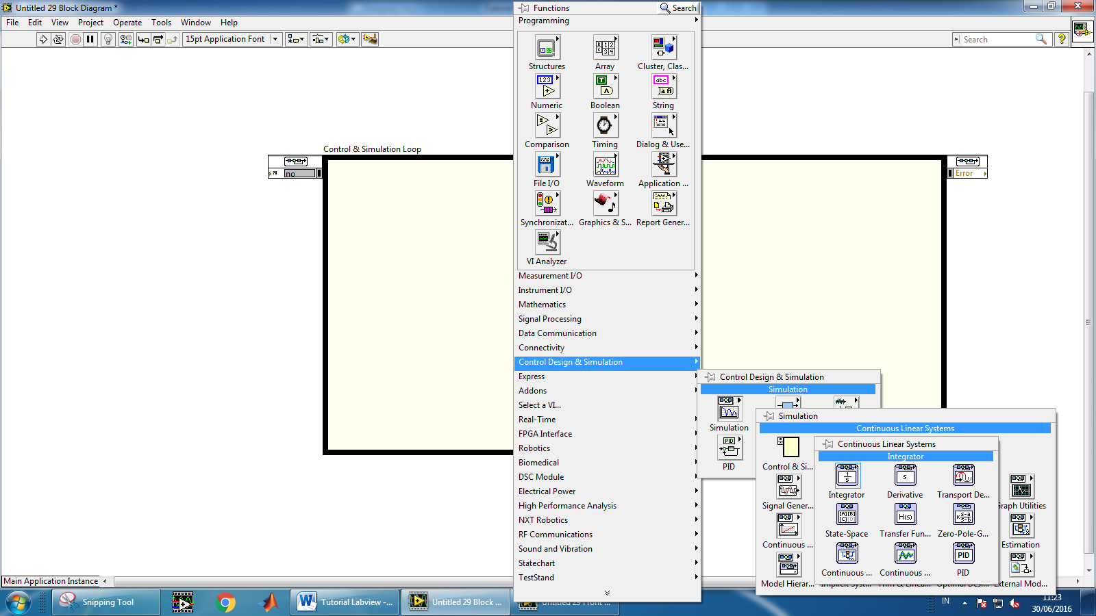Open the Reorder dropdown in toolbar
The image size is (1096, 616).
pos(347,39)
